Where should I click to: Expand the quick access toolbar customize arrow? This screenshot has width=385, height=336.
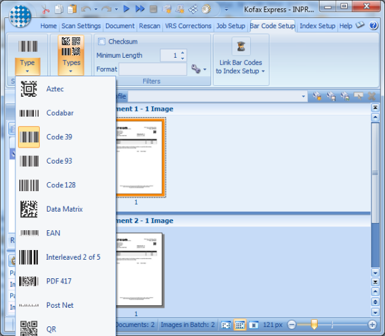coord(227,10)
